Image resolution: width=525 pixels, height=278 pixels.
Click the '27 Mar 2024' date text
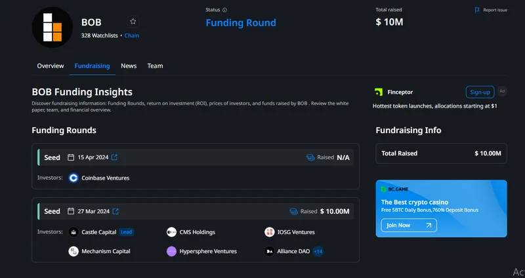coord(93,211)
